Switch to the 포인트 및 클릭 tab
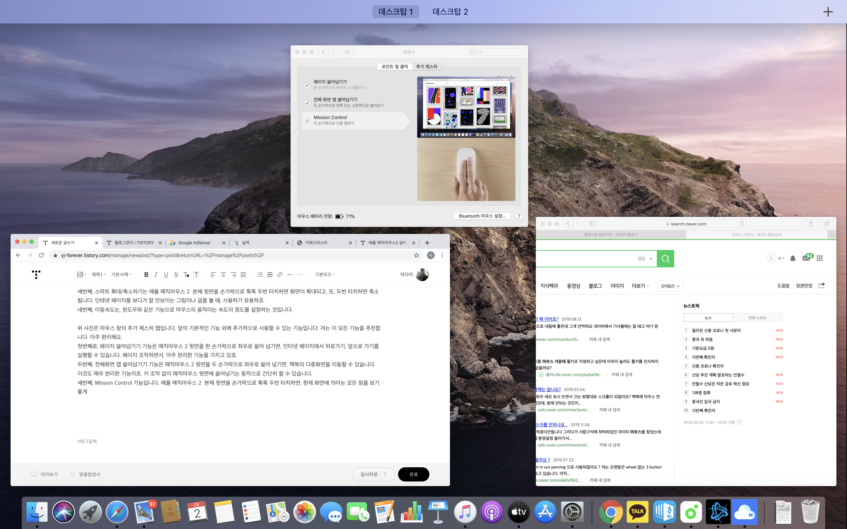This screenshot has width=847, height=529. (394, 66)
